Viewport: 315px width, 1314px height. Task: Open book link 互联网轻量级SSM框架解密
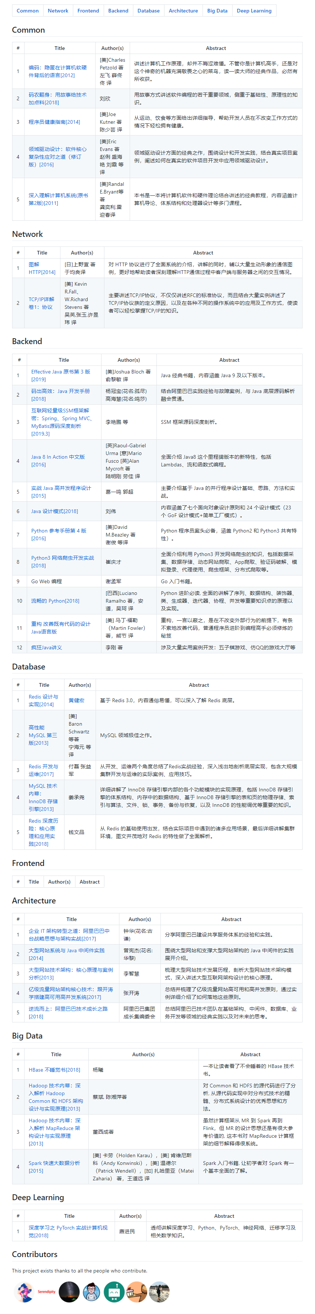click(61, 422)
